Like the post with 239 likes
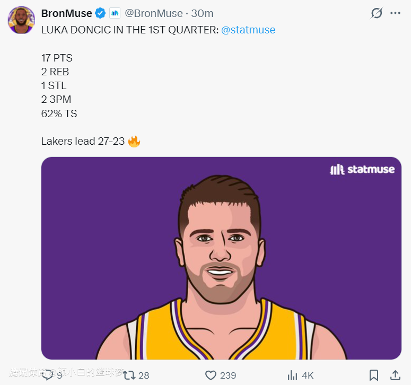 [211, 375]
